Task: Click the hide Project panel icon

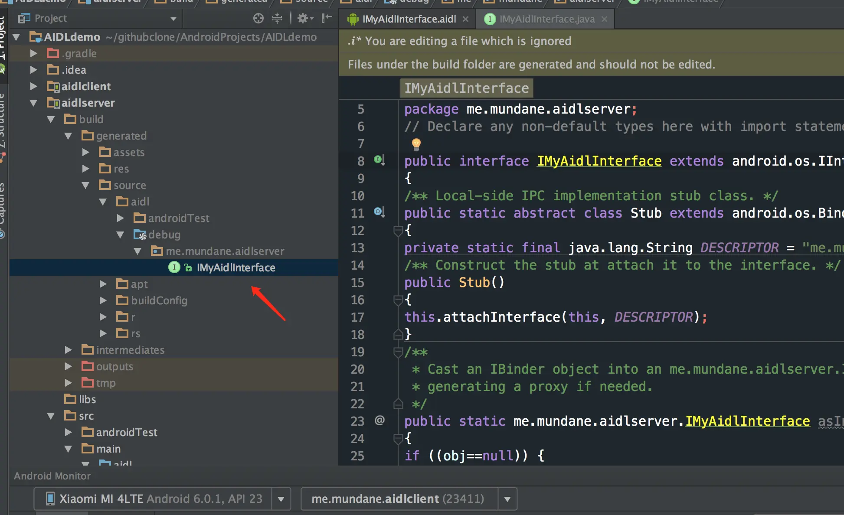Action: coord(327,18)
